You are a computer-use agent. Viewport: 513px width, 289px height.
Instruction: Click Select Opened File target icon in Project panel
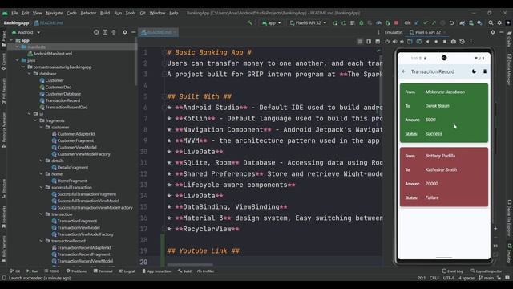click(96, 32)
